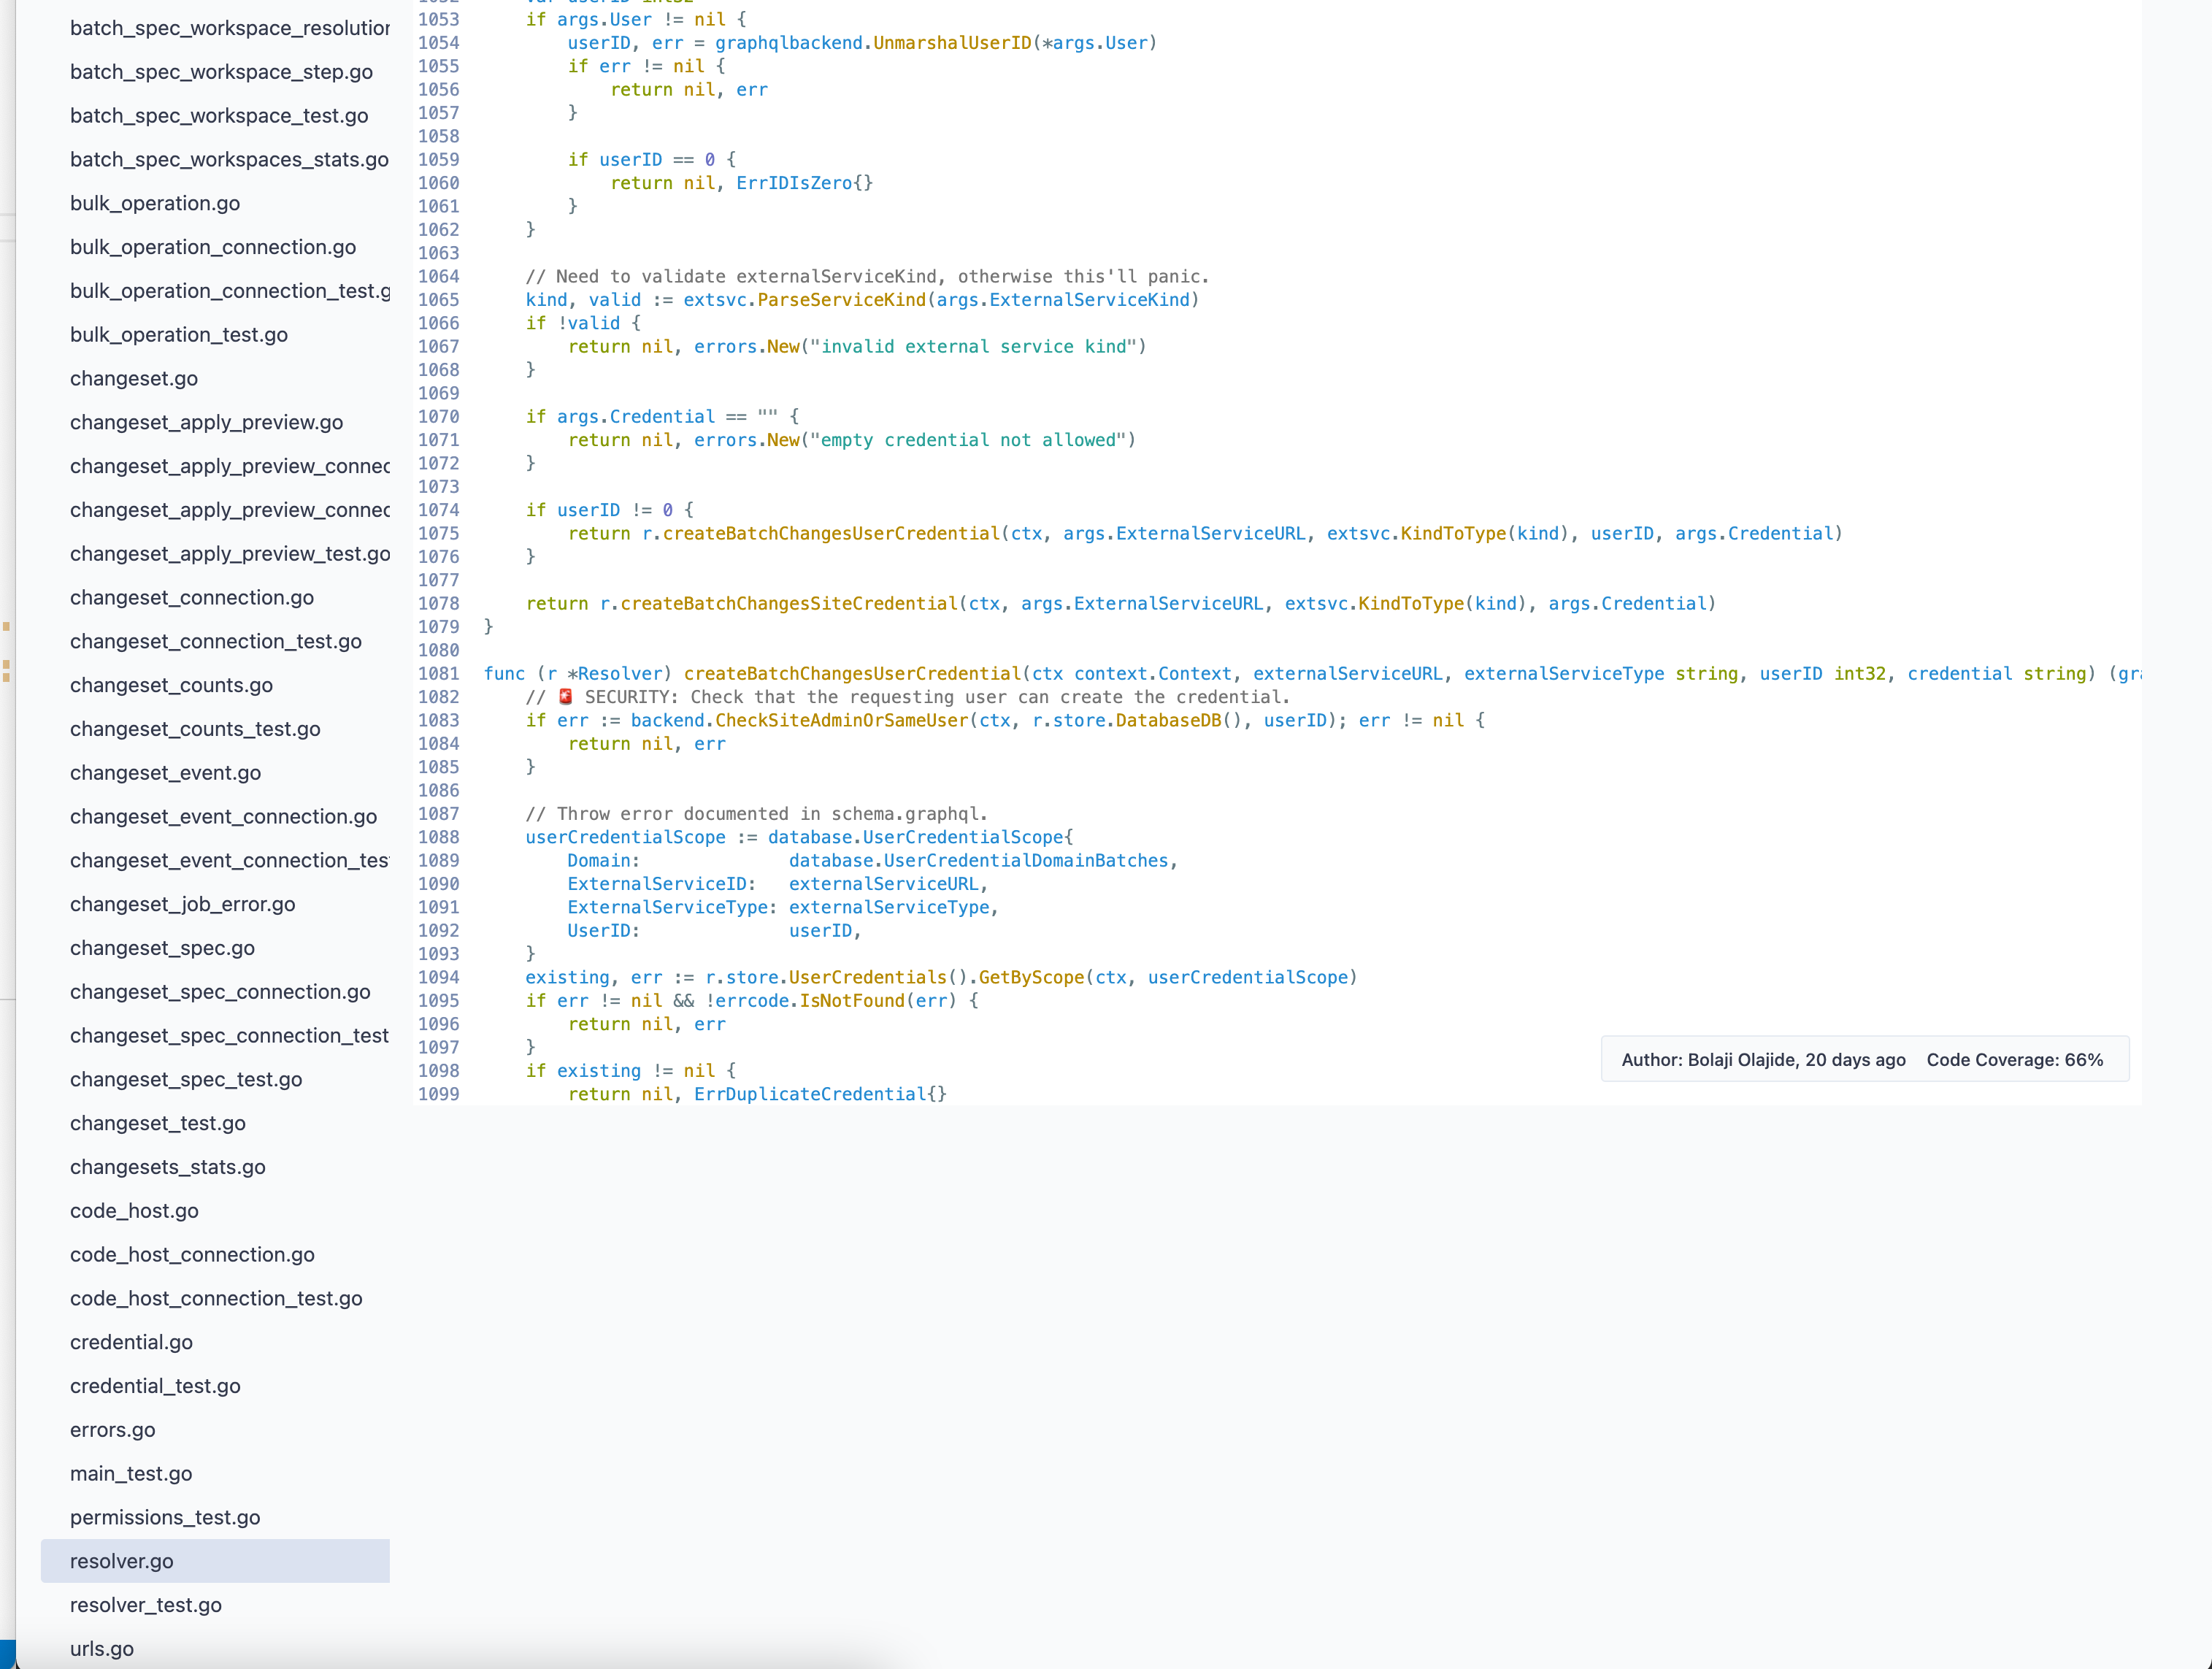Screen dimensions: 2212x1669
Task: Click createBatchChangesUserCredential in the func declaration
Action: pos(852,674)
